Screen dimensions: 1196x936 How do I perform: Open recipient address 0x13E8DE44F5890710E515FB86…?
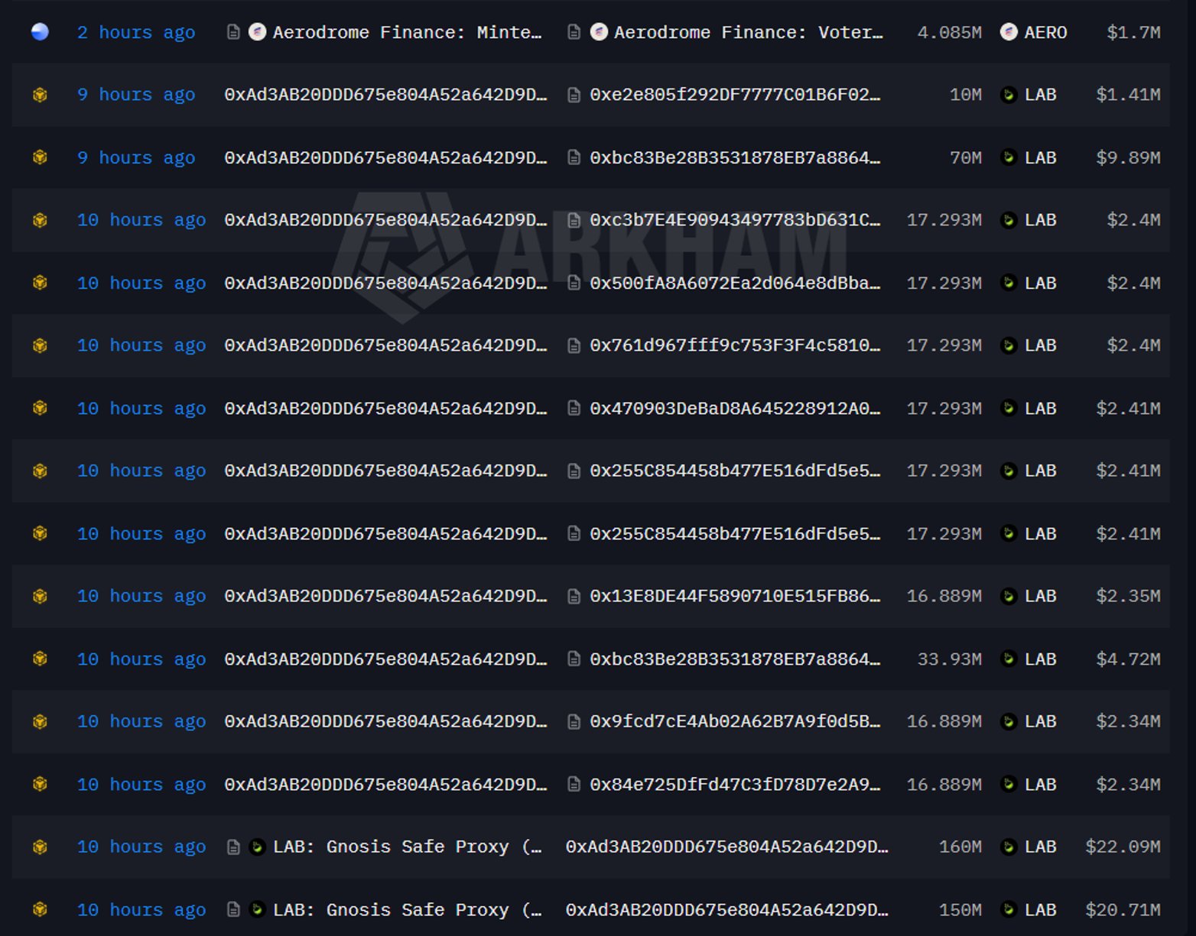click(x=735, y=596)
